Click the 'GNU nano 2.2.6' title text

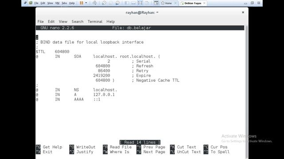[x=57, y=28]
